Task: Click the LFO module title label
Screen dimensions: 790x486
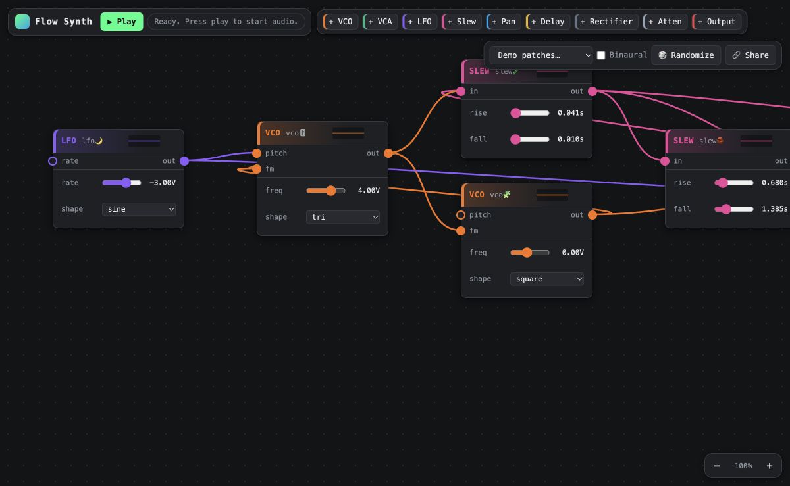Action: point(69,141)
